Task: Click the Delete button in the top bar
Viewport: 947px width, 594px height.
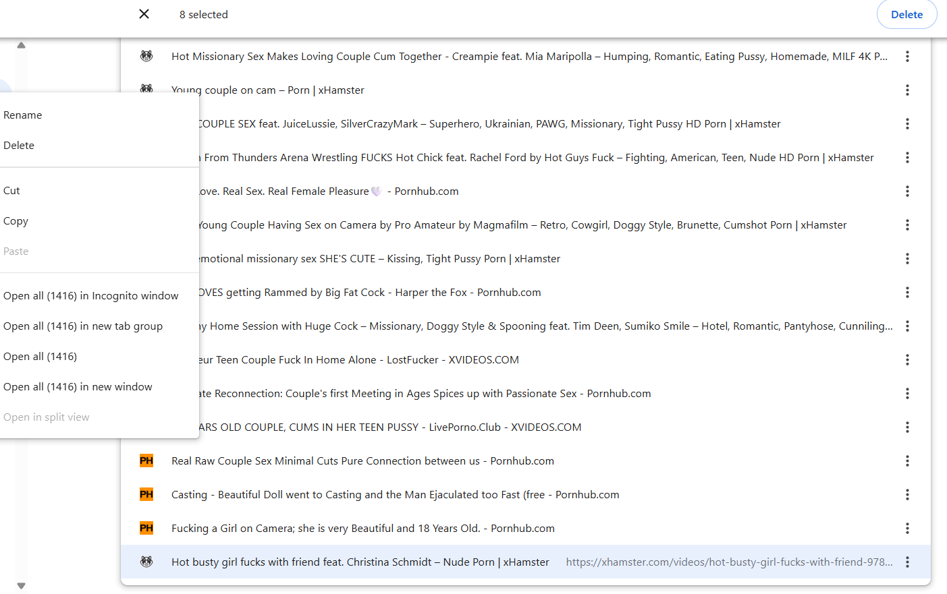Action: point(907,14)
